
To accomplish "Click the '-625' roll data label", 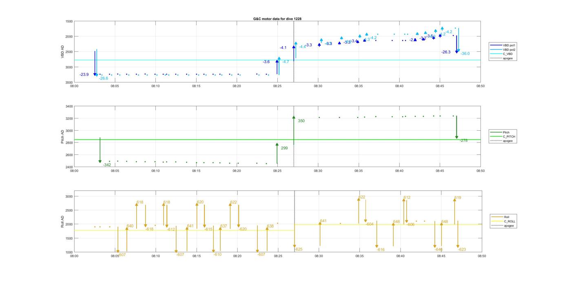I will click(x=299, y=250).
